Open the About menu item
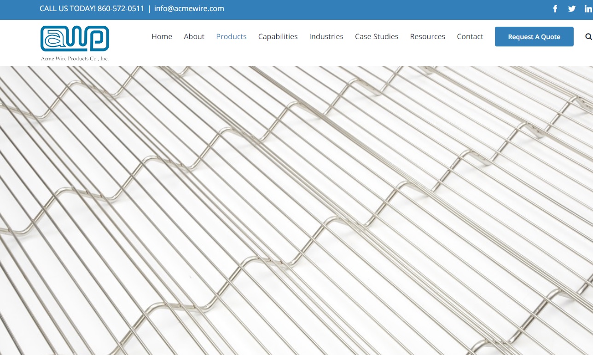The height and width of the screenshot is (355, 593). pyautogui.click(x=194, y=36)
